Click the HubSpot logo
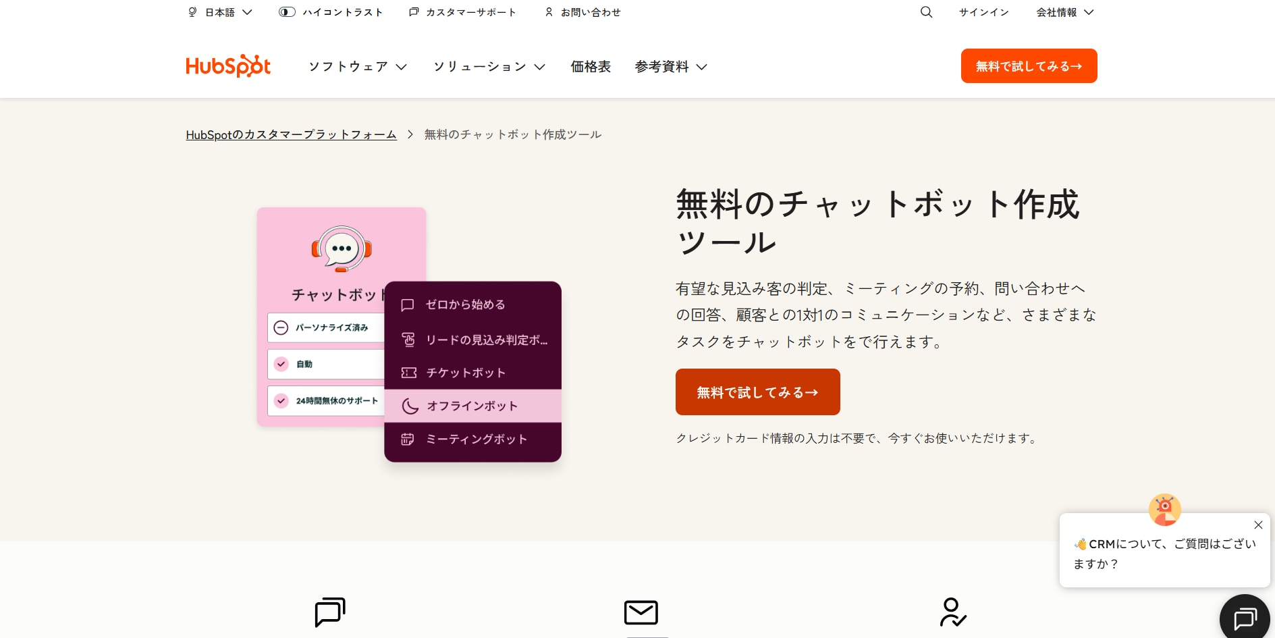The image size is (1275, 638). (228, 66)
